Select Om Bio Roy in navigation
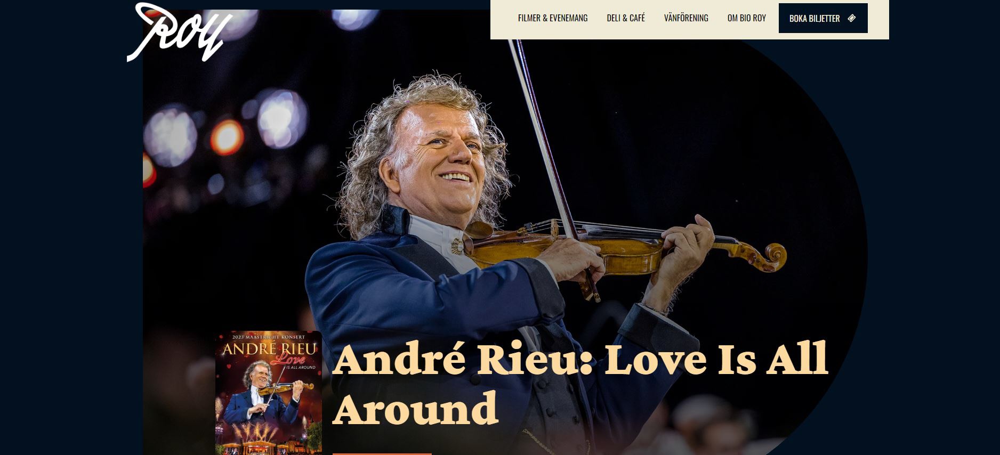Screen dimensions: 1000x455 click(746, 18)
